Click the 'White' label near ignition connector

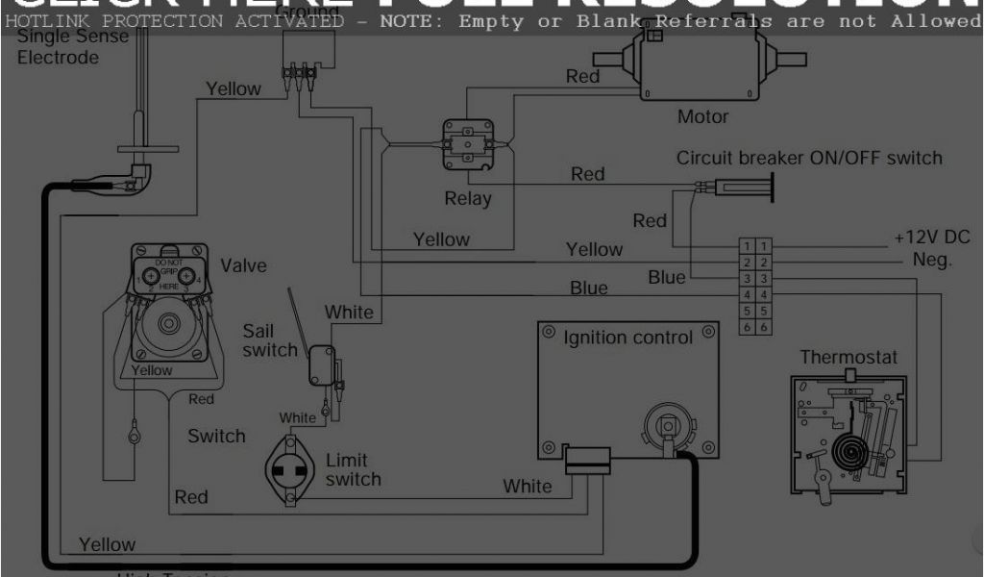[528, 486]
